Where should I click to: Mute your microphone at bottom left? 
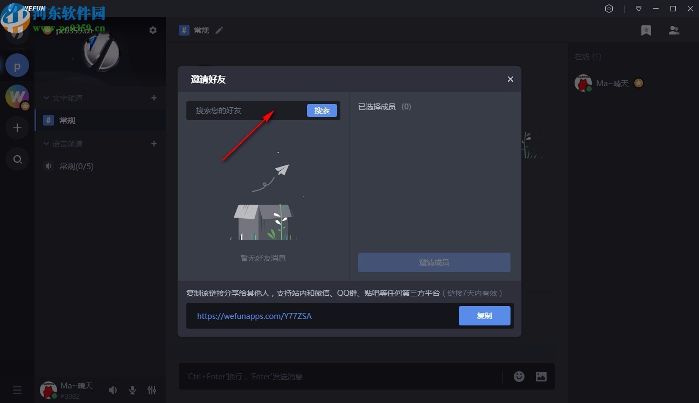tap(132, 390)
